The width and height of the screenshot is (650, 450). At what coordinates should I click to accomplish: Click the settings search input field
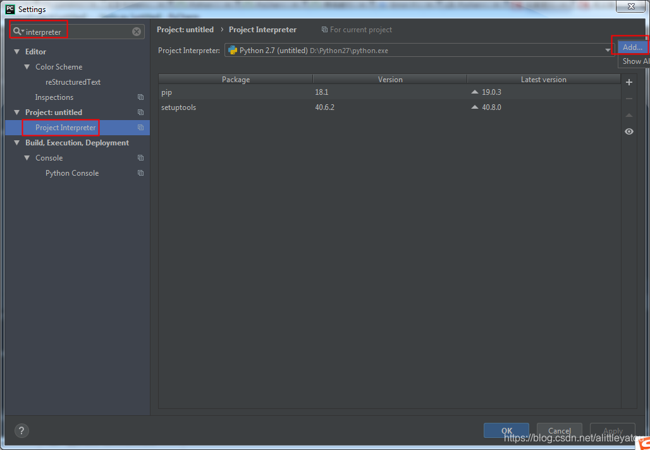[x=78, y=32]
